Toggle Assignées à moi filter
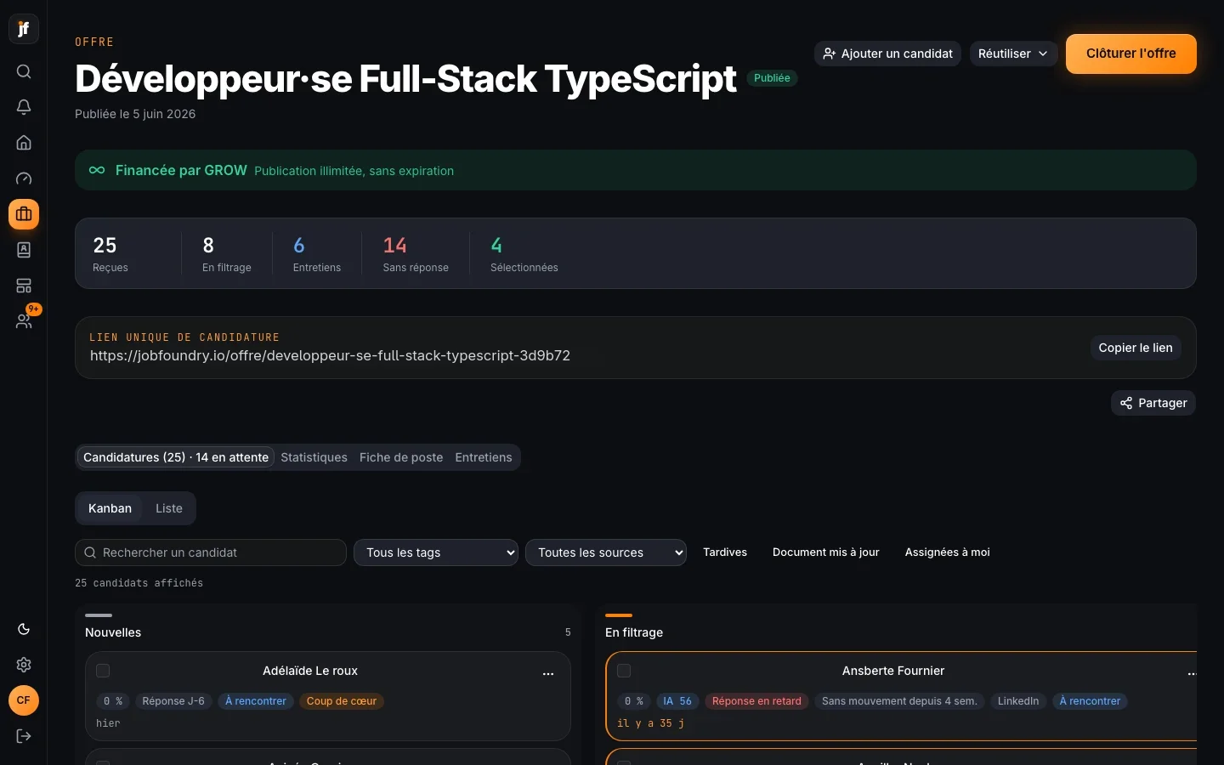This screenshot has width=1224, height=765. 947,552
